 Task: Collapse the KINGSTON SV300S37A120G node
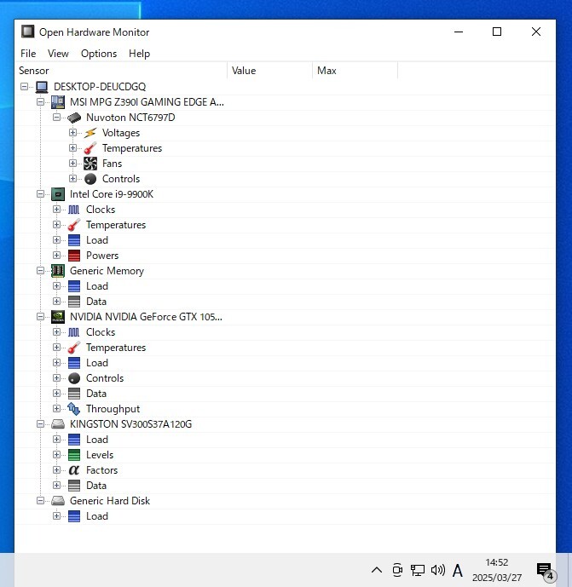pos(40,424)
